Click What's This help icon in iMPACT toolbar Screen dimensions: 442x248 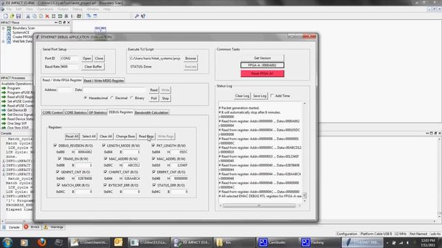(143, 16)
